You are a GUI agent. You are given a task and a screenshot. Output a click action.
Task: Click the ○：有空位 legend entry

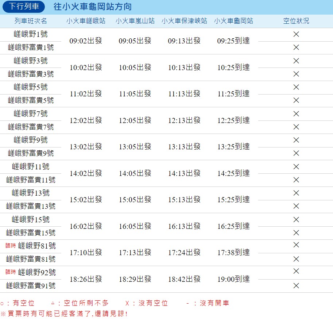[18, 303]
